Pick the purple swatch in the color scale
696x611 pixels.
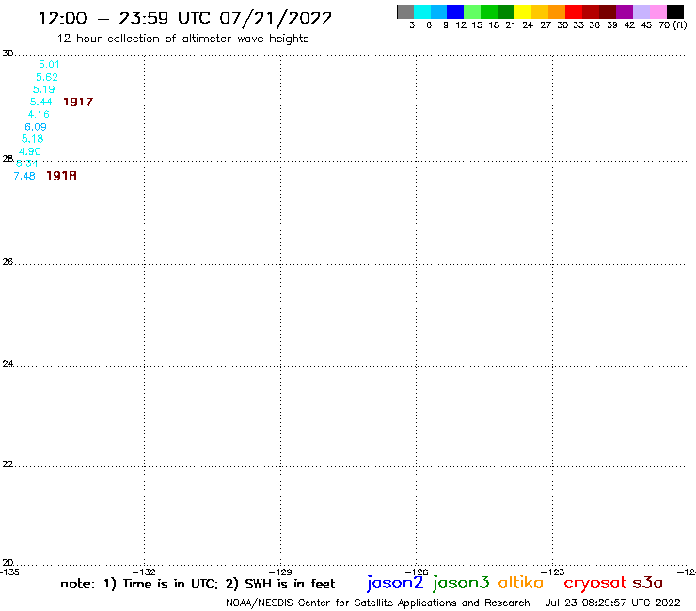(x=625, y=11)
